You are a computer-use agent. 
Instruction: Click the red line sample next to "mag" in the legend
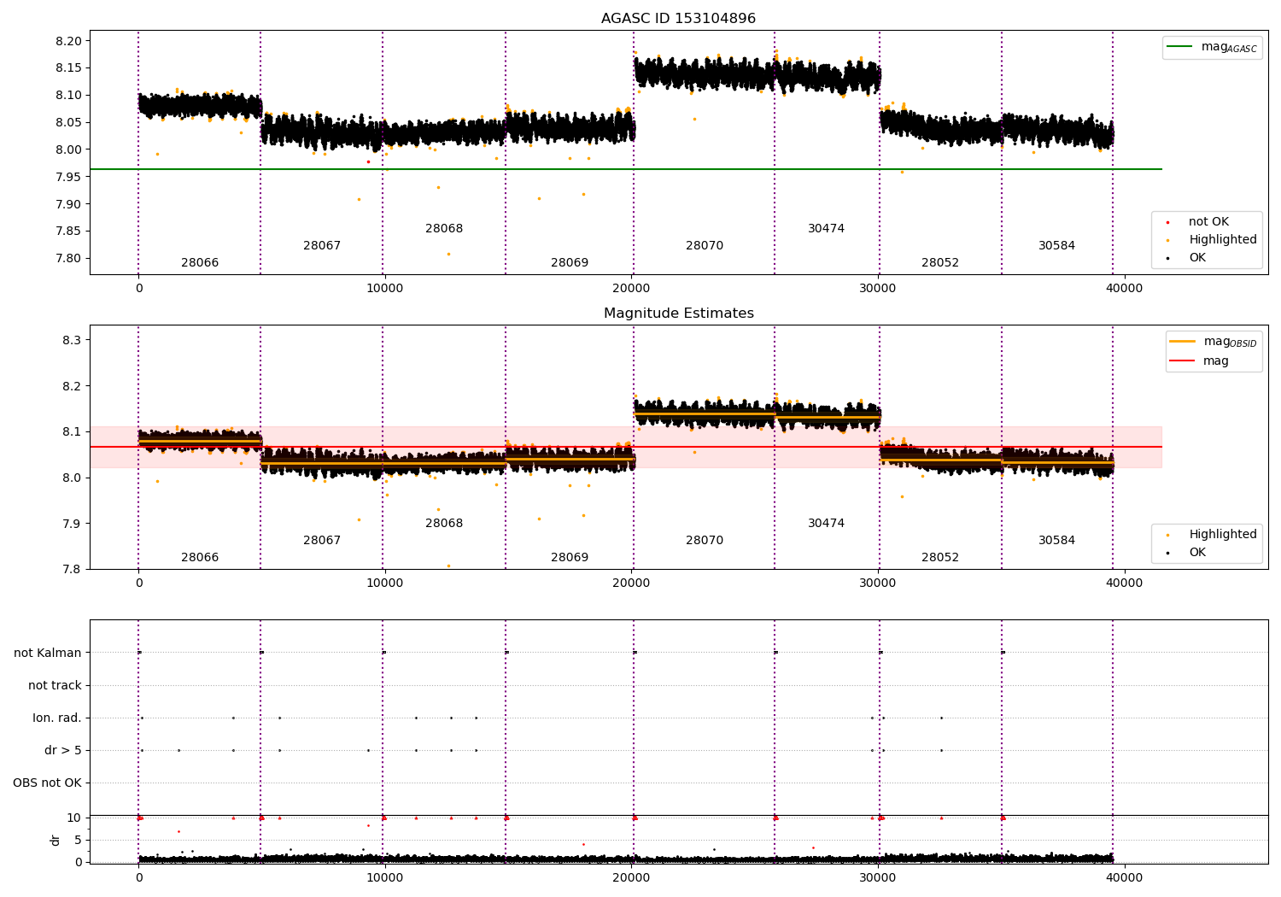tap(1183, 361)
